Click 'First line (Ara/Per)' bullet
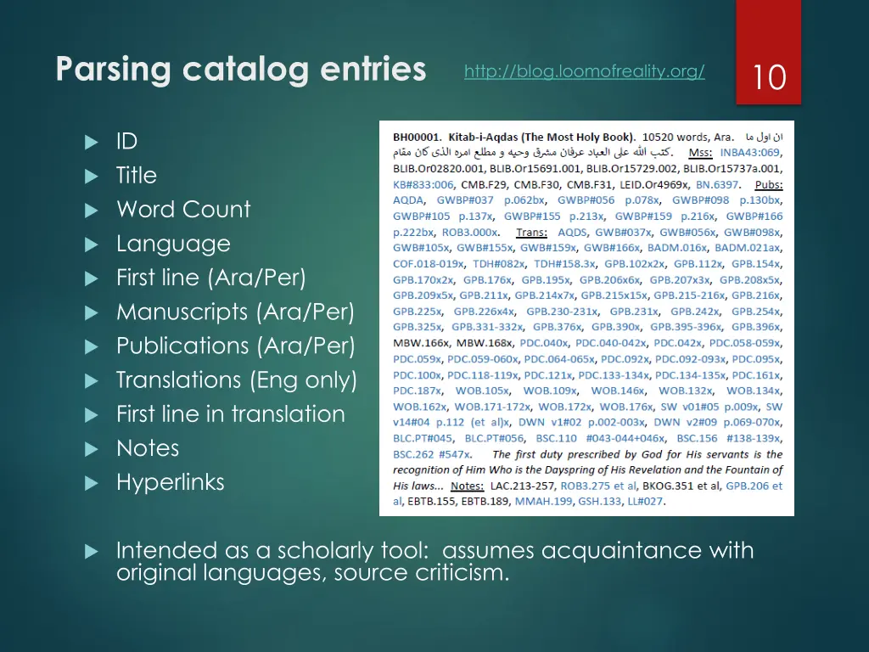 coord(211,278)
